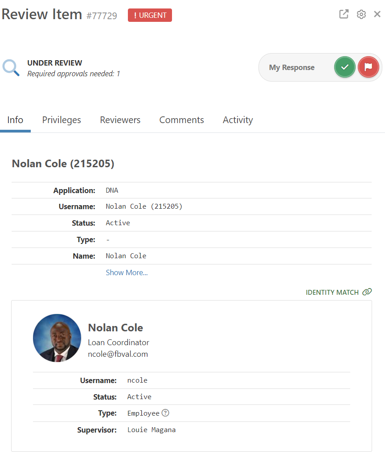The image size is (385, 462).
Task: Open the settings gear icon
Action: coord(361,14)
